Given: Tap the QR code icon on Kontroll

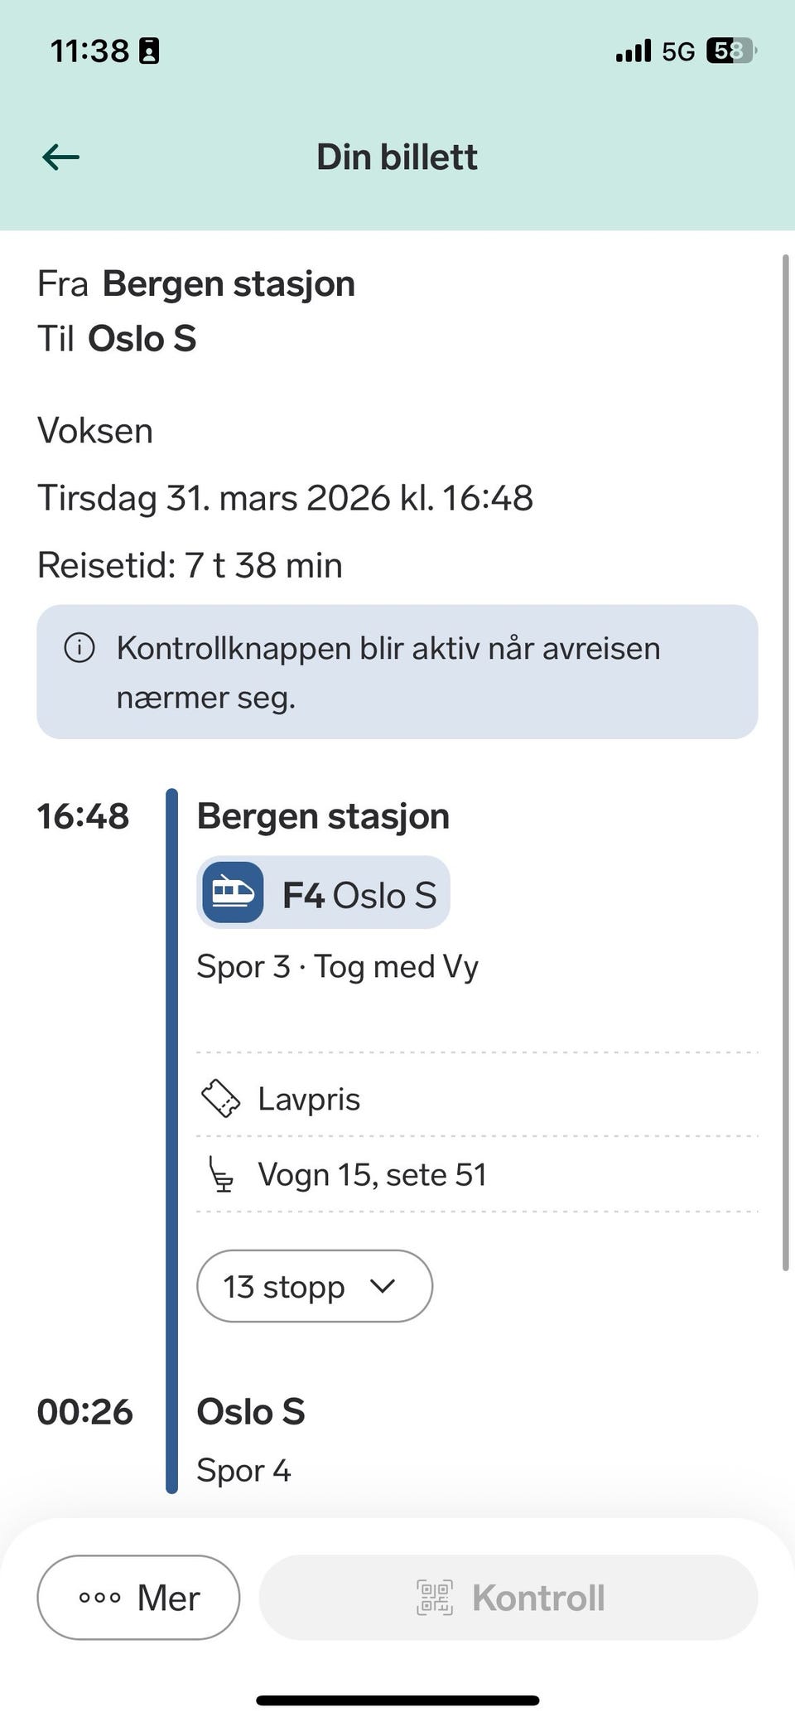Looking at the screenshot, I should [435, 1598].
